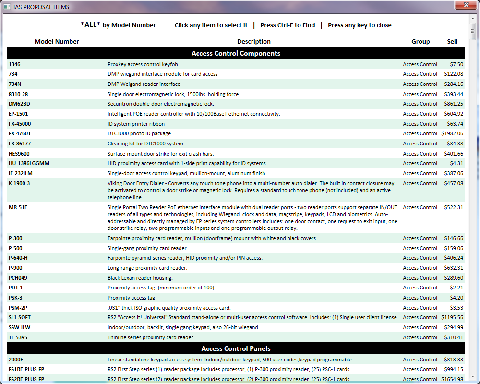This screenshot has height=384, width=480.
Task: Select HU-1386LGGMM proximity card row
Action: (x=236, y=163)
